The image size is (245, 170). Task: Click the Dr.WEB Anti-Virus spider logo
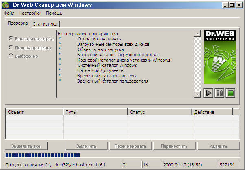220,57
